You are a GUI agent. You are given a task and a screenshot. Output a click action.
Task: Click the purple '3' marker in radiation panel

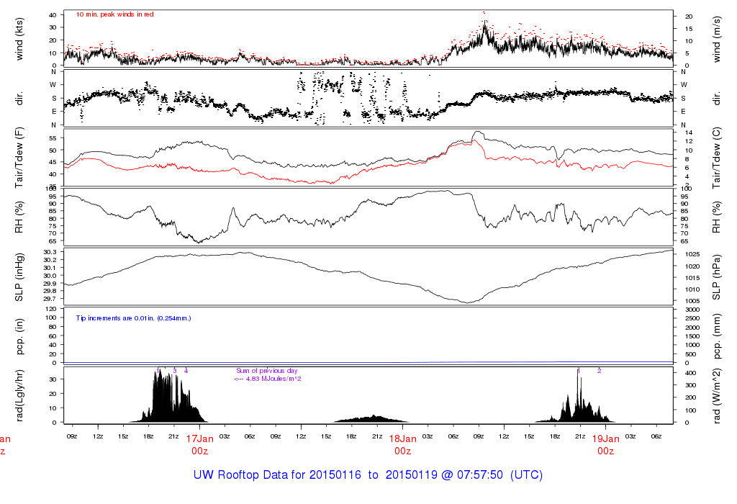(175, 371)
